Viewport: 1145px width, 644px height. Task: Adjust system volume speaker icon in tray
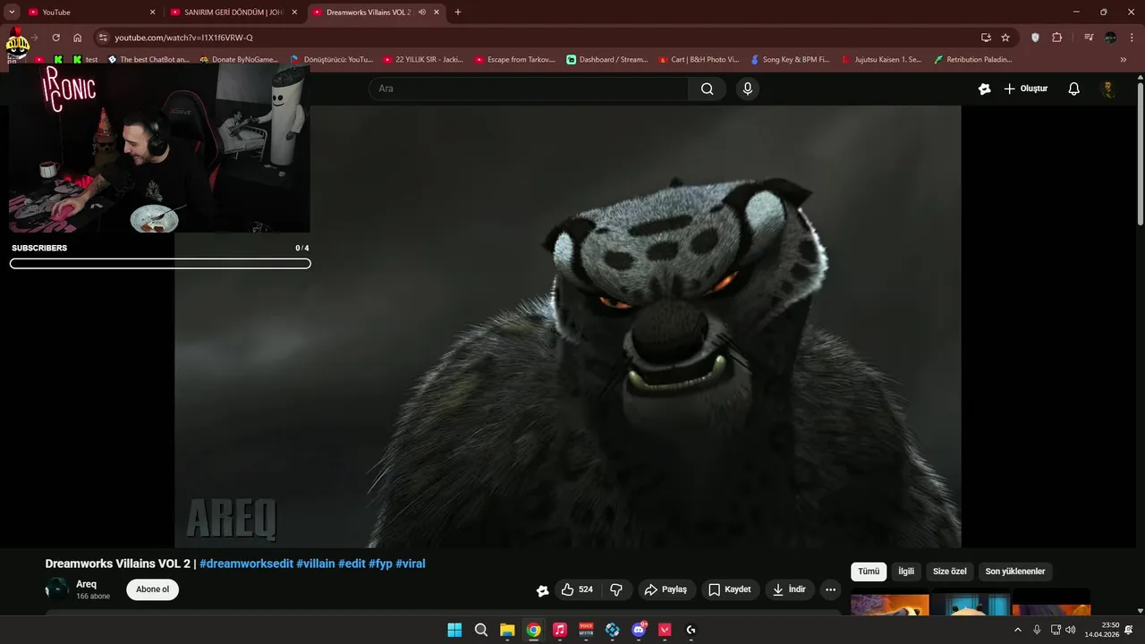pos(1071,630)
